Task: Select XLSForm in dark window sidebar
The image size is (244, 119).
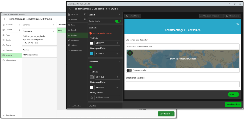Action: (x=75, y=14)
